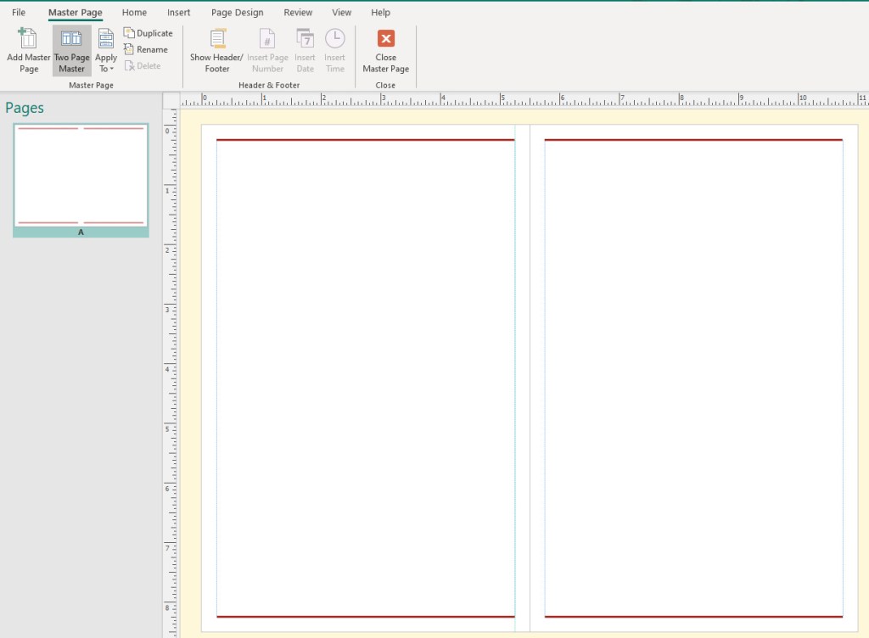Show the Header/Footer
Viewport: 869px width, 638px height.
(217, 40)
